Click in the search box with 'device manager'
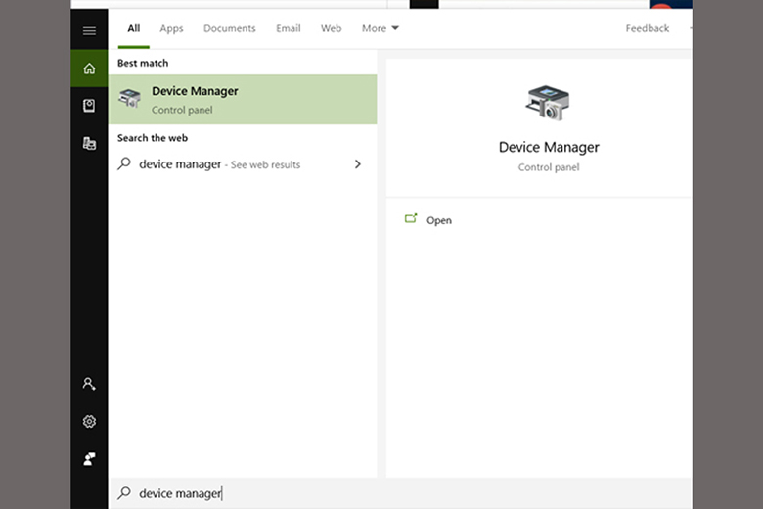The width and height of the screenshot is (763, 509). click(x=391, y=493)
